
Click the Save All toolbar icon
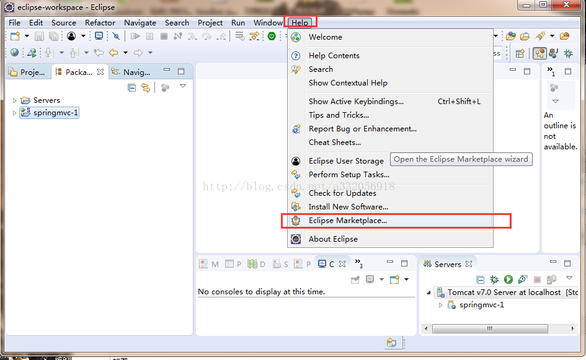[x=54, y=36]
